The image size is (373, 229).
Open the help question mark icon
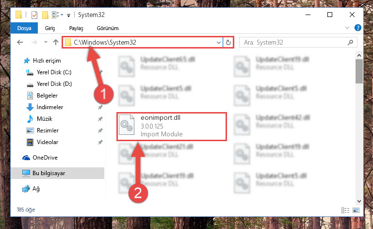358,28
